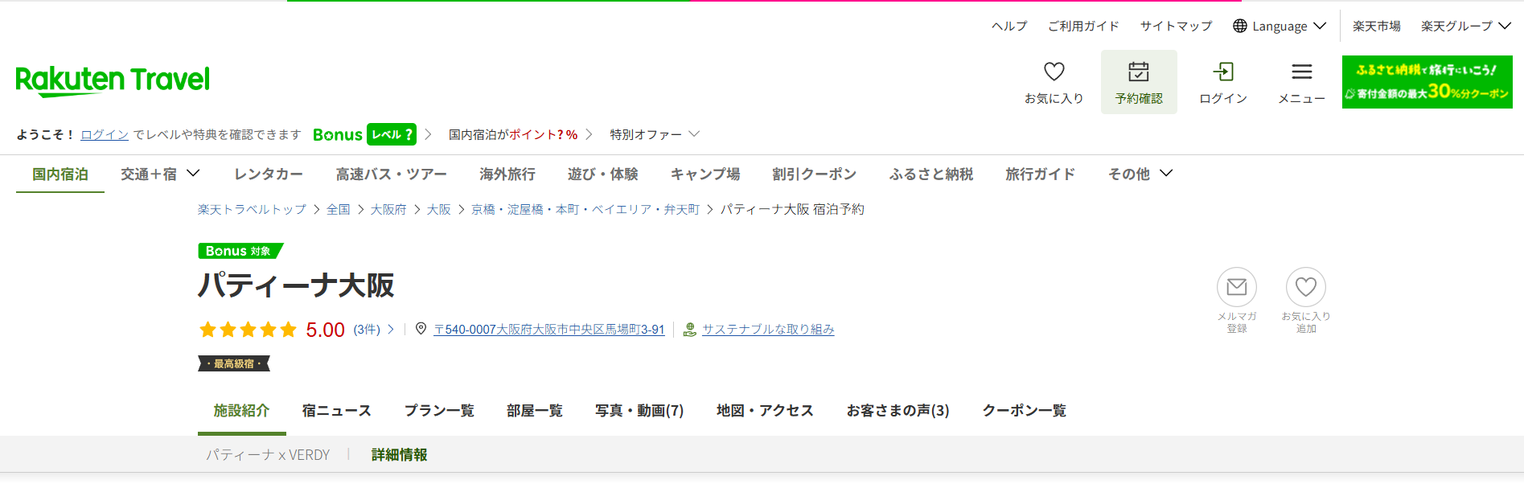
Task: Click the 大阪府 breadcrumb link
Action: click(x=388, y=210)
